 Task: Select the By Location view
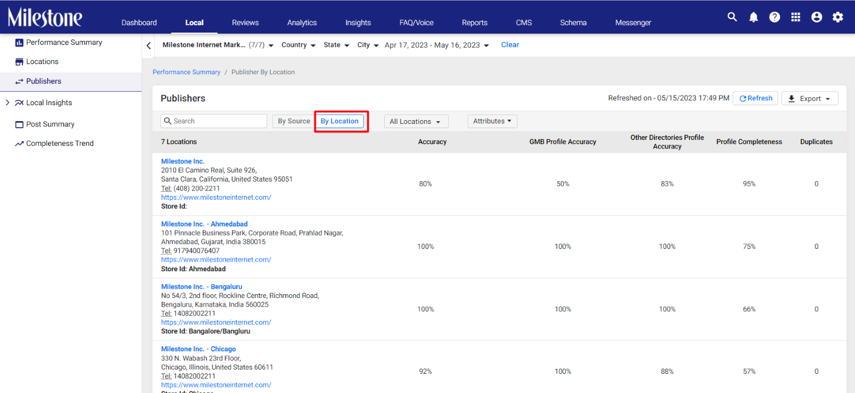point(340,121)
